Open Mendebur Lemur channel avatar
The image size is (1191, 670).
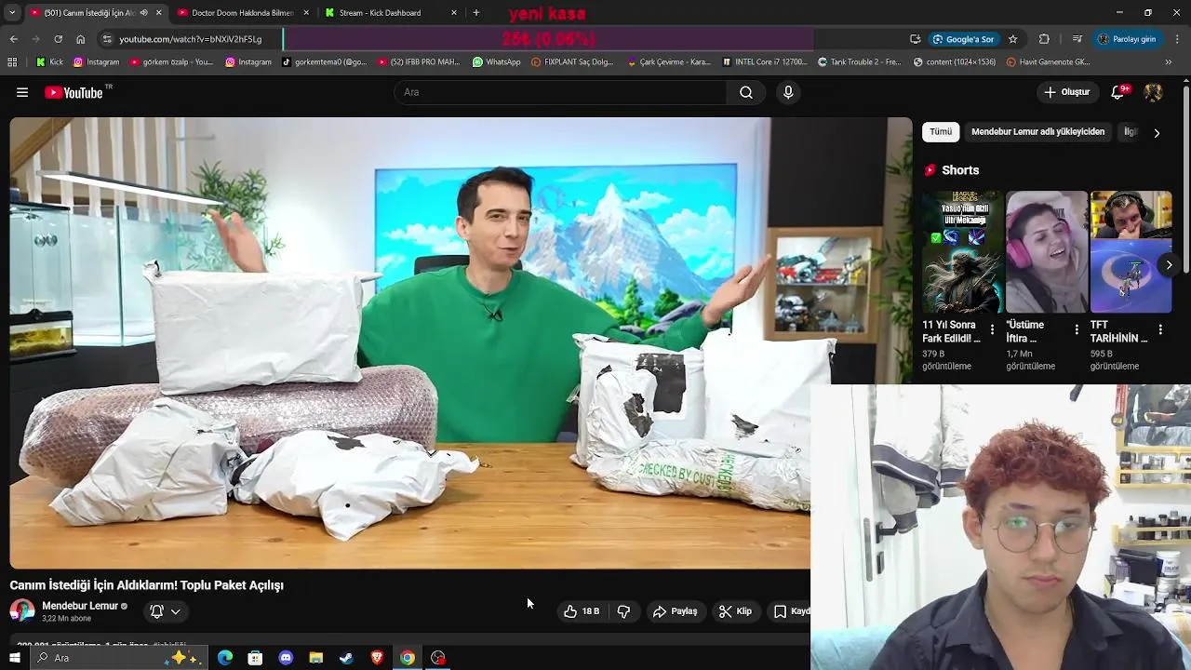[22, 611]
